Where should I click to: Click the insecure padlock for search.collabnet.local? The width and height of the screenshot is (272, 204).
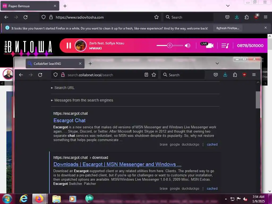coord(63,75)
